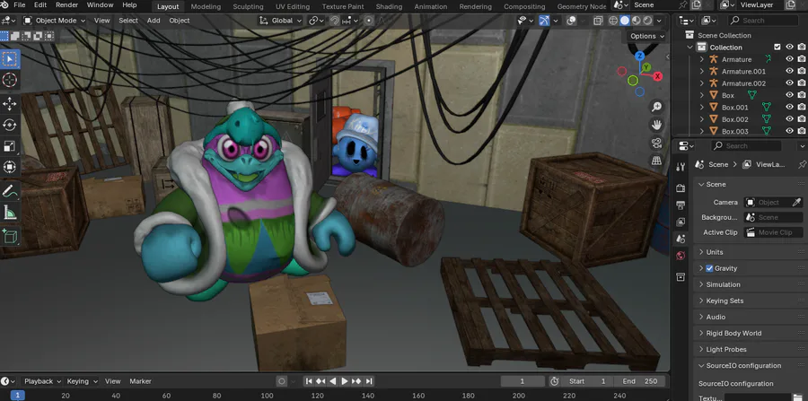Switch to the UV Editing workspace tab
The height and width of the screenshot is (401, 808).
click(x=293, y=6)
